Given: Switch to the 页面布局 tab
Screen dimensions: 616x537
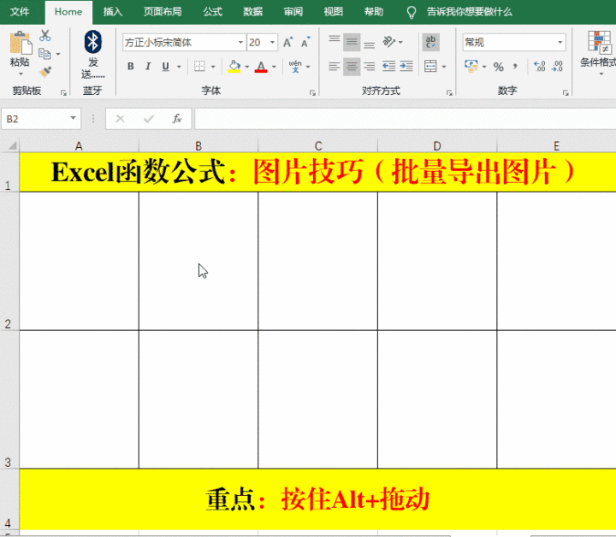Looking at the screenshot, I should pos(163,12).
